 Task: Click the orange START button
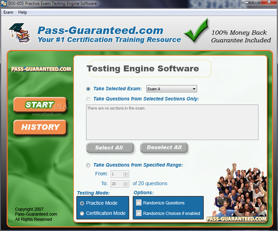tap(40, 105)
